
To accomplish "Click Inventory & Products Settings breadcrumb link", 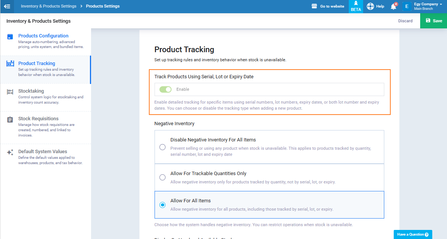I will click(48, 6).
